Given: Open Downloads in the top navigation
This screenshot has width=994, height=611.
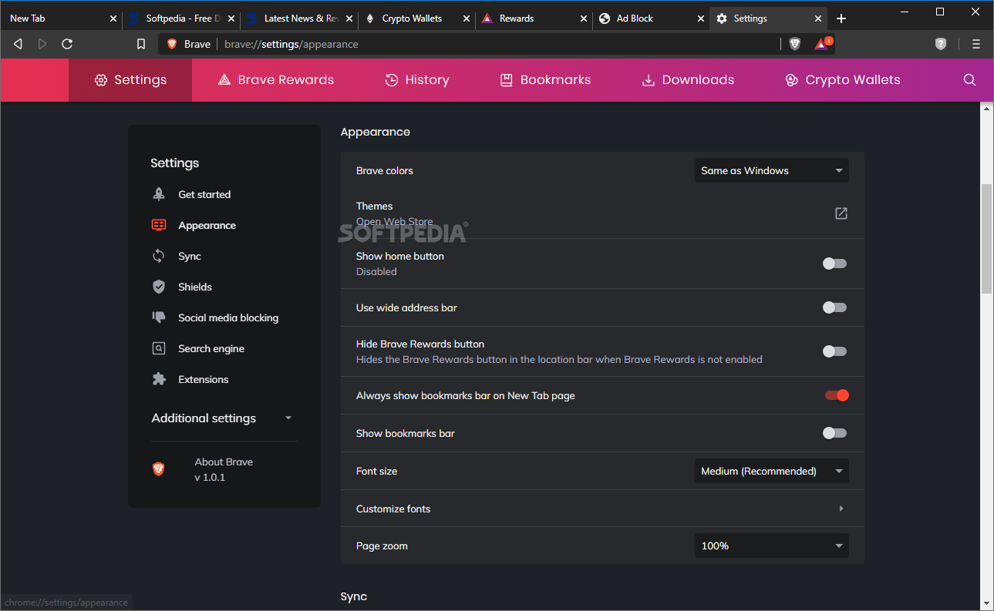Looking at the screenshot, I should pyautogui.click(x=688, y=80).
